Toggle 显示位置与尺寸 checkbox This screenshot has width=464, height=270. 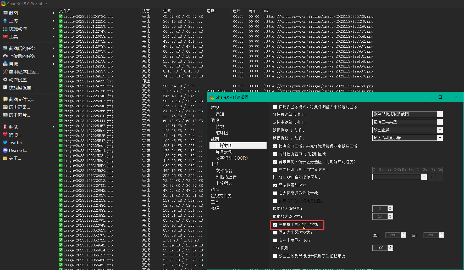(x=275, y=185)
